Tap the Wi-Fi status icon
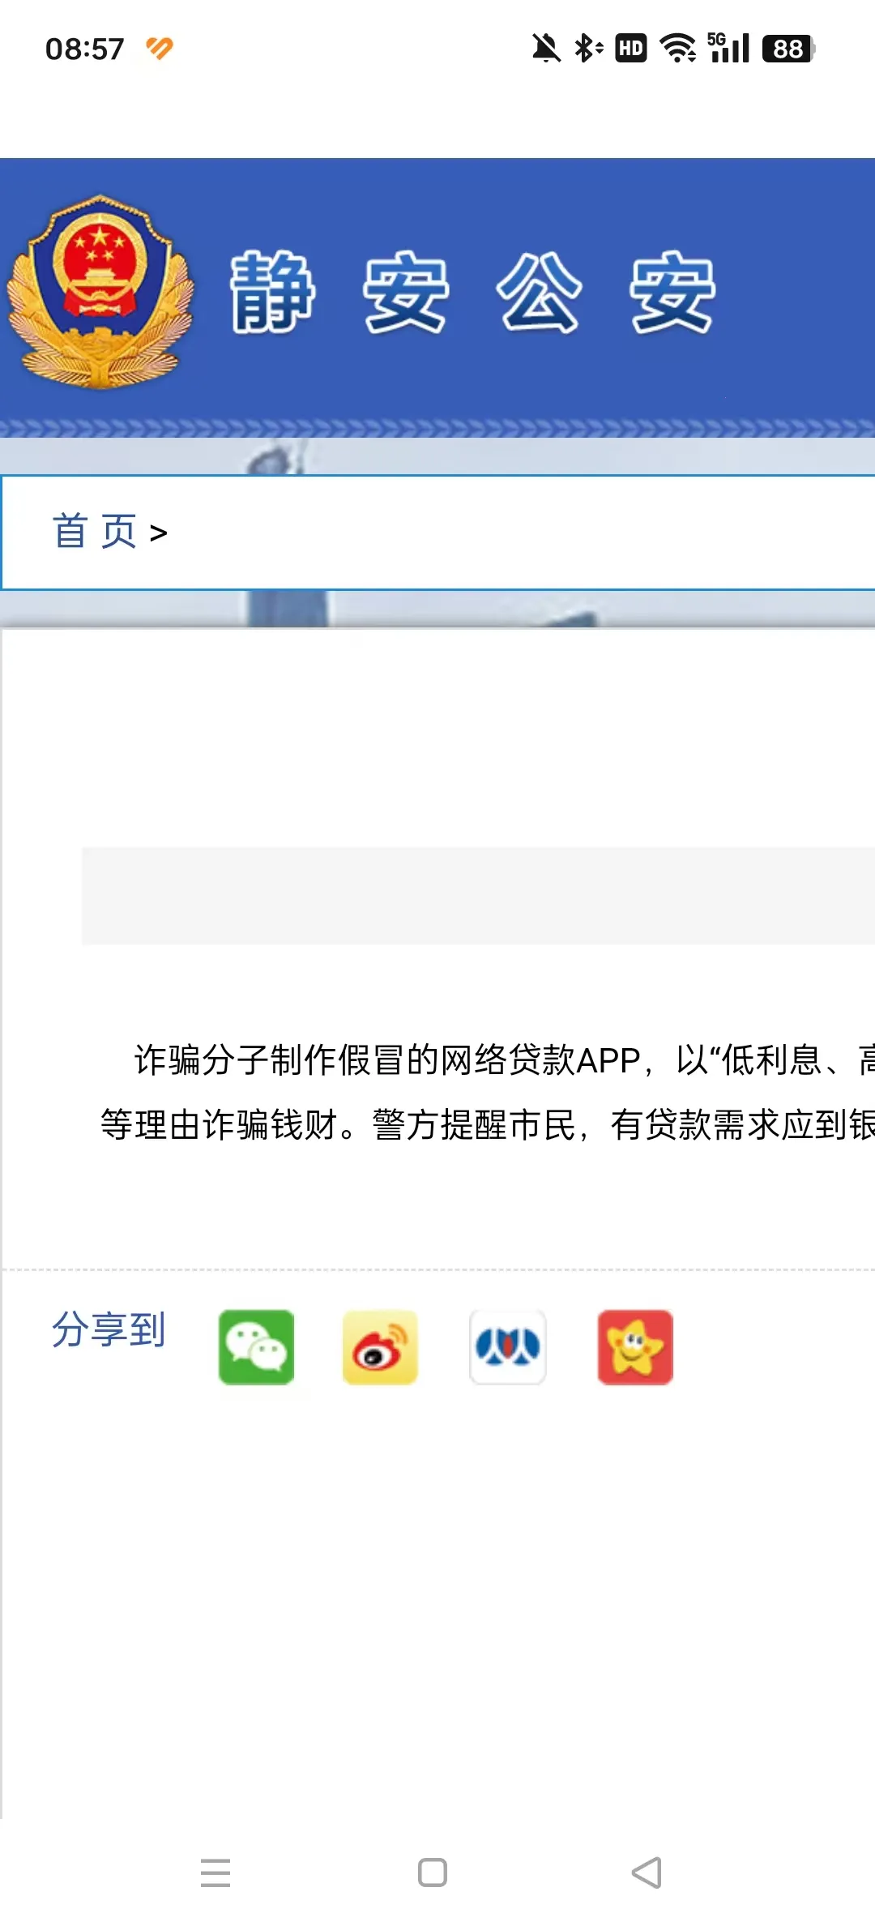 [x=678, y=49]
